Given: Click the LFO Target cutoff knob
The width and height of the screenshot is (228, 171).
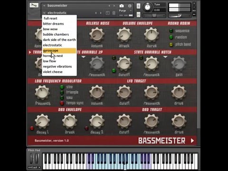Looking at the screenshot, I should pos(124,93).
